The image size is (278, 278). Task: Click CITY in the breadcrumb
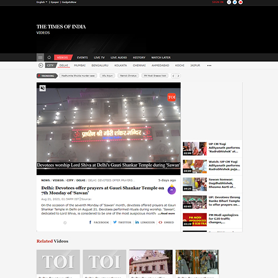click(x=70, y=180)
